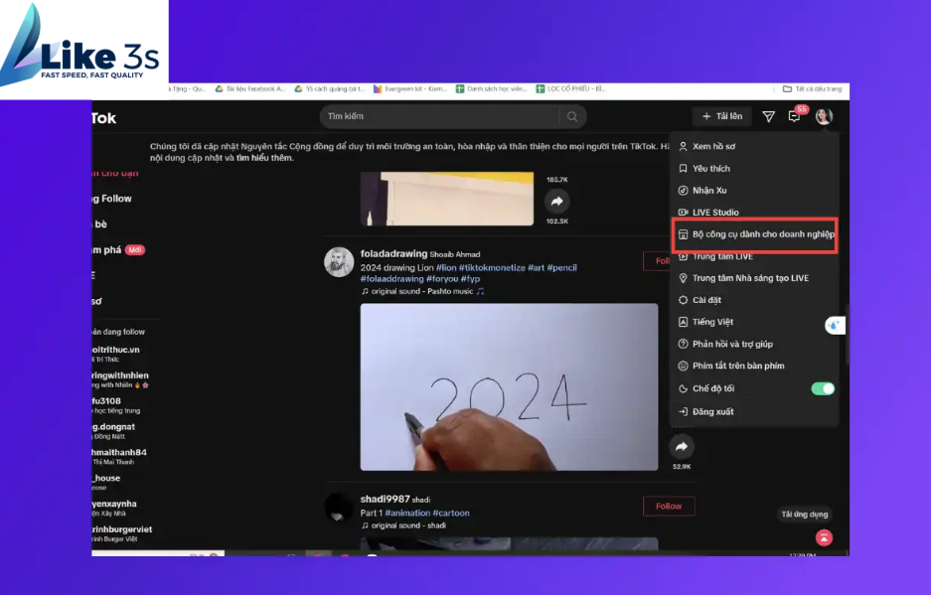Open the shadi9987 username link
The width and height of the screenshot is (931, 595).
pos(385,499)
